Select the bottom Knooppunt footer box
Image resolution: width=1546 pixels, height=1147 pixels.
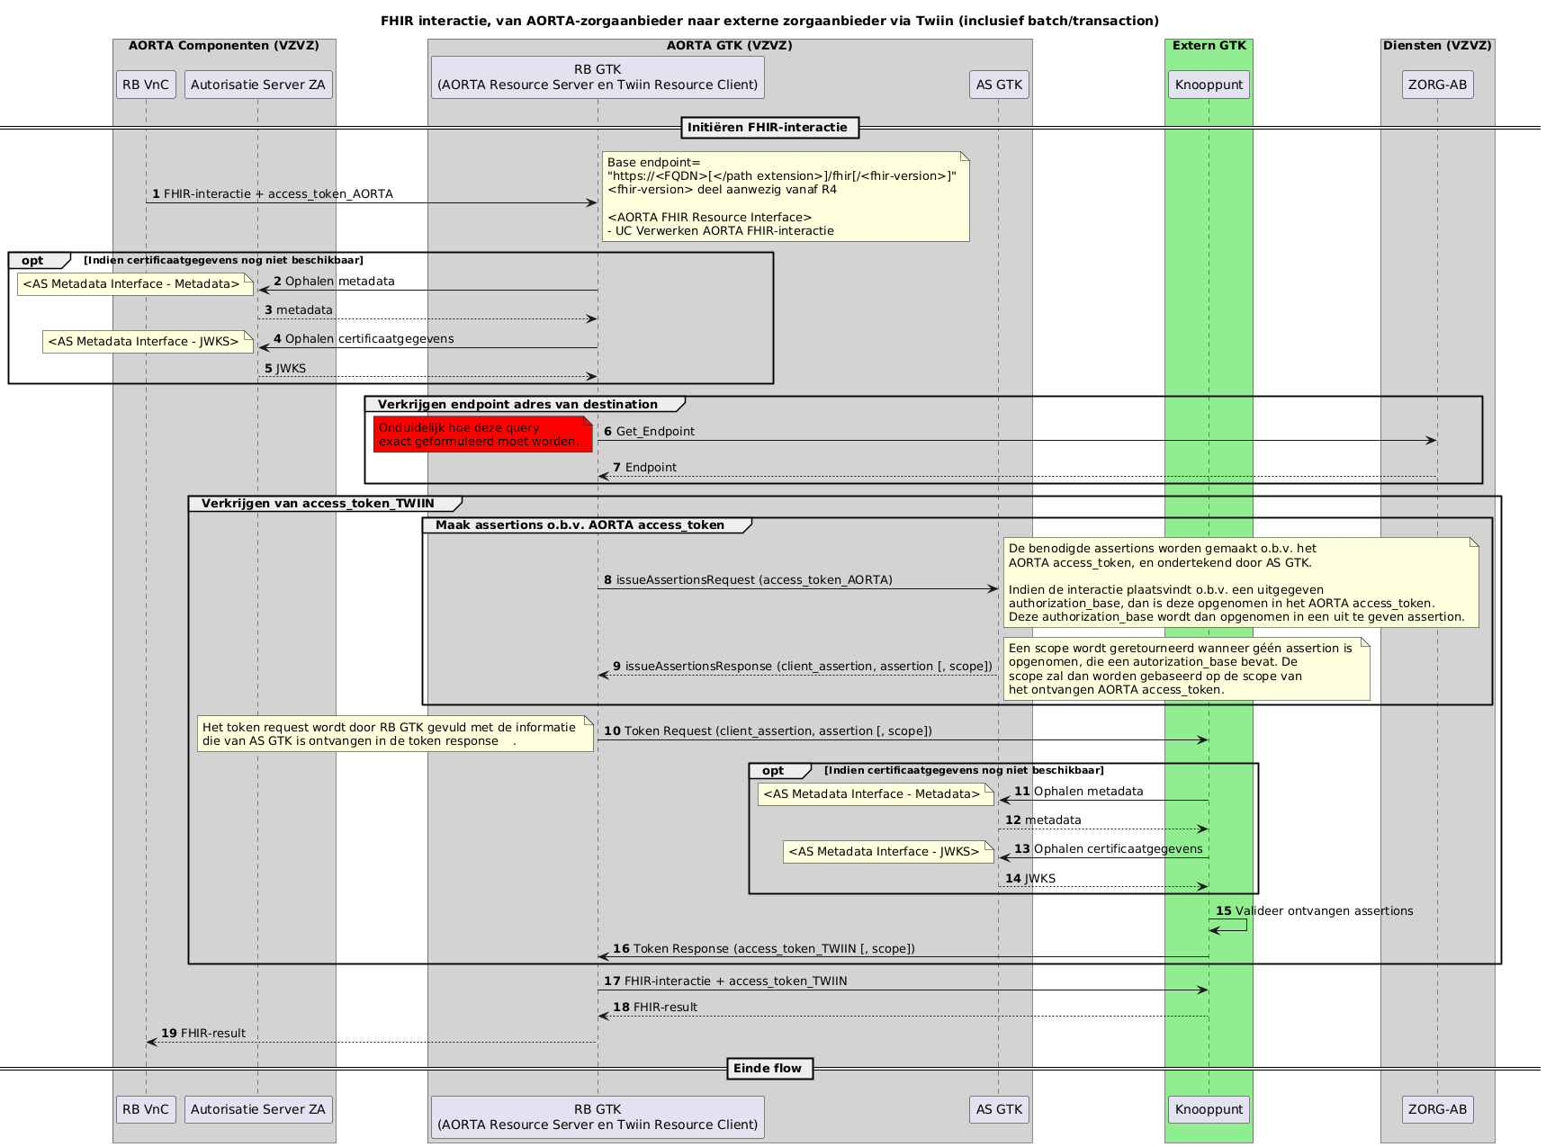click(1209, 1109)
